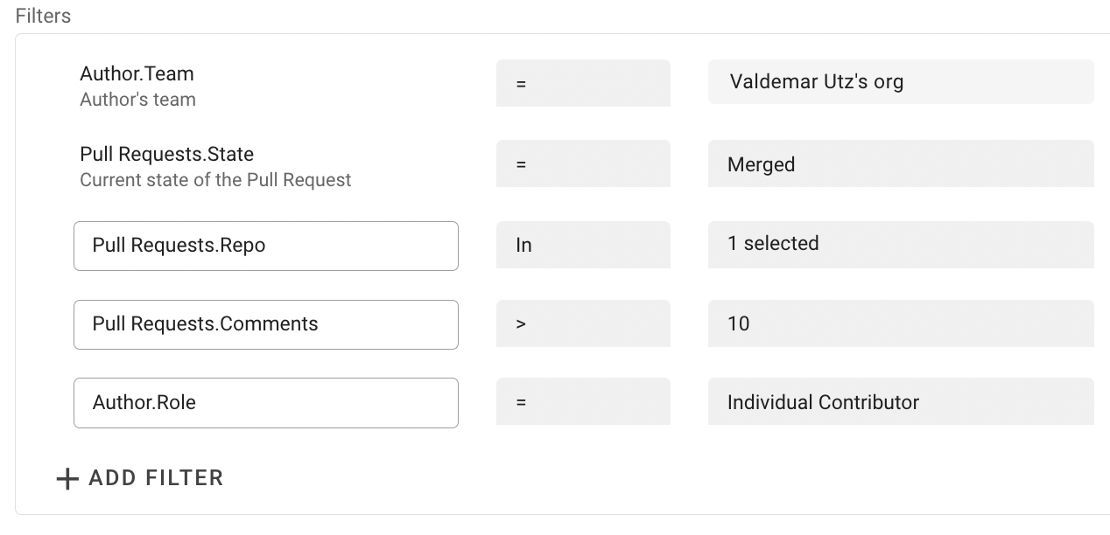Click the plus icon beside Add Filter
The height and width of the screenshot is (535, 1110).
pyautogui.click(x=67, y=479)
